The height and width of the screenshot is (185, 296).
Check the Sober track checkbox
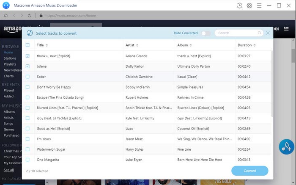[x=27, y=77]
